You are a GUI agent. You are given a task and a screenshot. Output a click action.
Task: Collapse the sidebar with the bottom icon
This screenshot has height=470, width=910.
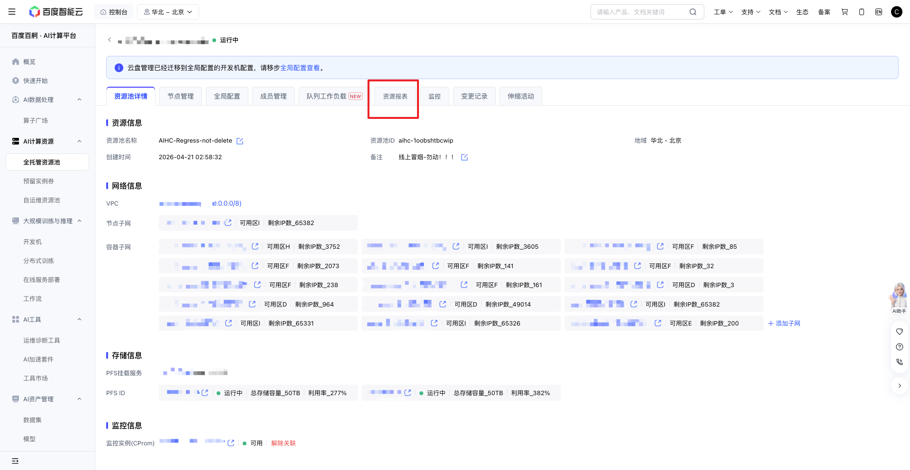15,461
